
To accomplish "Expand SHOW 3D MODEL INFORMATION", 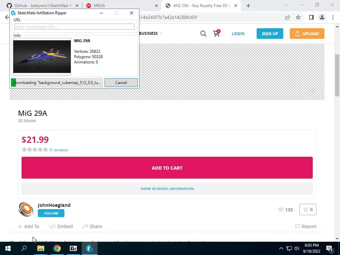I will pos(167,189).
